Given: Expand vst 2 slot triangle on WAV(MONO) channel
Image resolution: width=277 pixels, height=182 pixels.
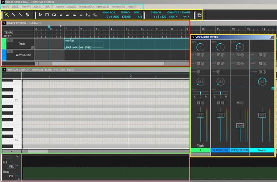Looking at the screenshot, I should [213, 68].
